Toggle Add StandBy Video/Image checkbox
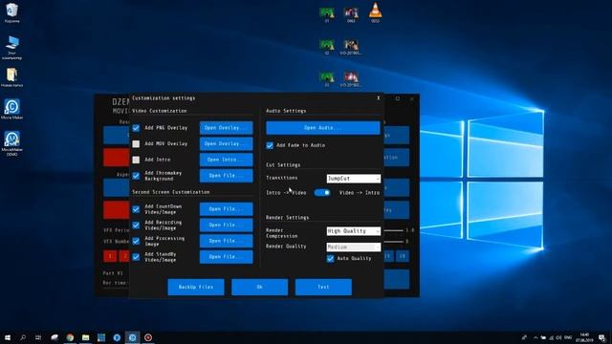Viewport: 612px width, 344px height. point(136,257)
